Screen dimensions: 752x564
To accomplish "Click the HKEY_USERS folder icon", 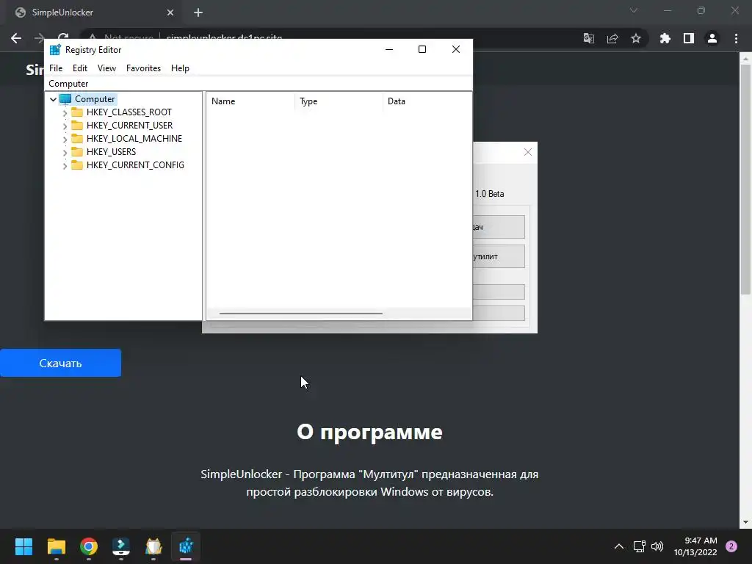I will [x=76, y=151].
